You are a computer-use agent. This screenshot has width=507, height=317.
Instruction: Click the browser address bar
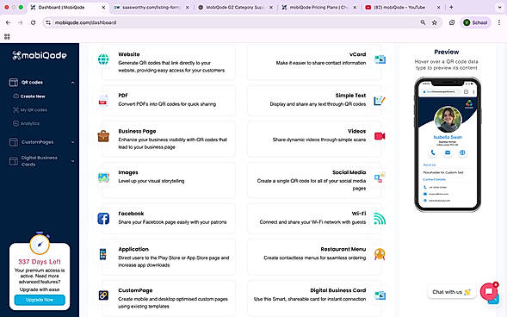(x=232, y=22)
